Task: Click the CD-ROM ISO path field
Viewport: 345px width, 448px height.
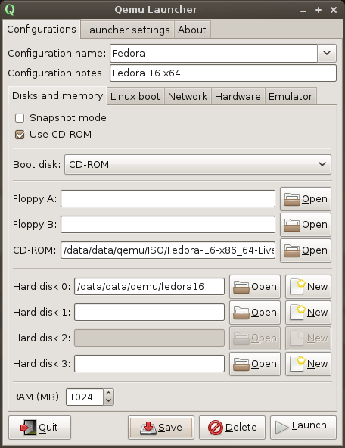Action: point(168,250)
